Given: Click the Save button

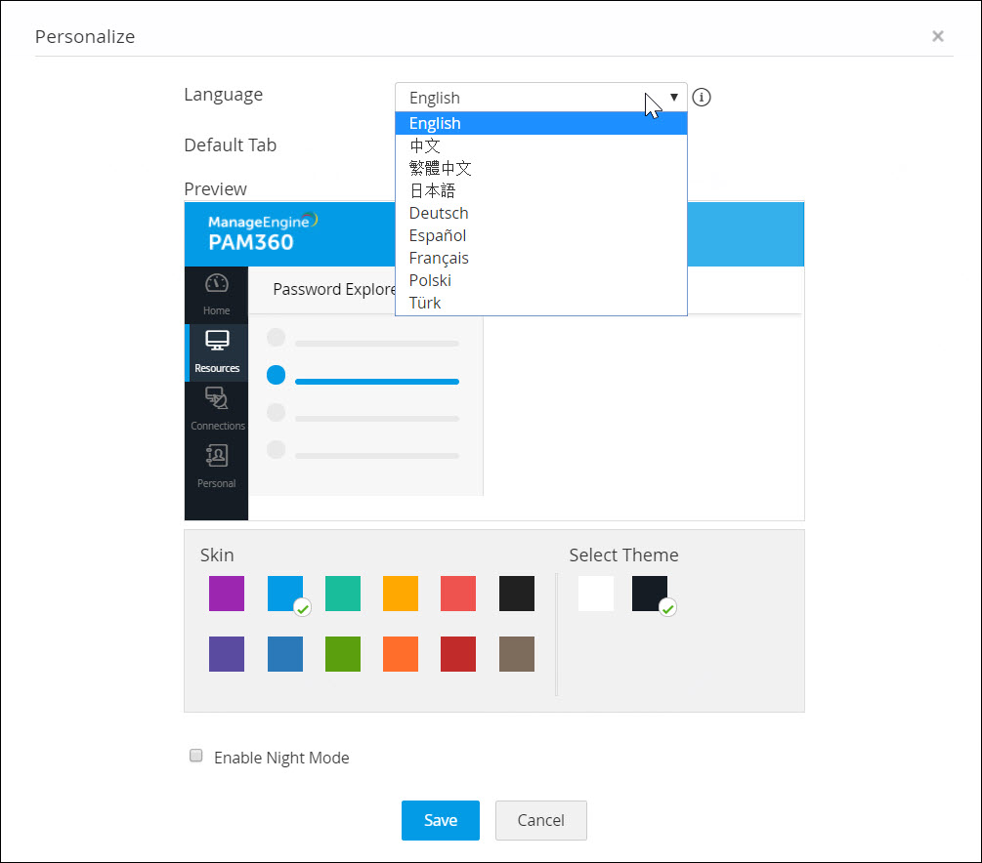Looking at the screenshot, I should pyautogui.click(x=441, y=820).
